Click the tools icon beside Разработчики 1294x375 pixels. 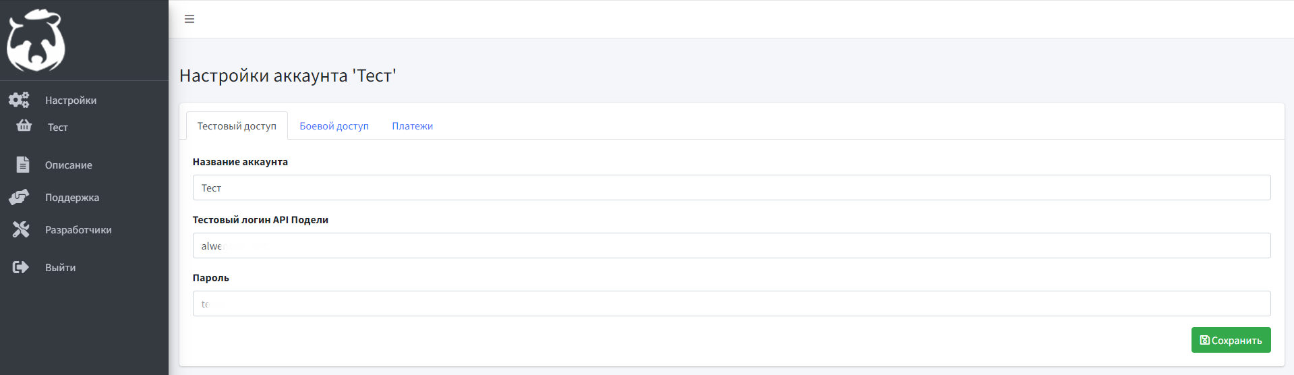(x=21, y=229)
